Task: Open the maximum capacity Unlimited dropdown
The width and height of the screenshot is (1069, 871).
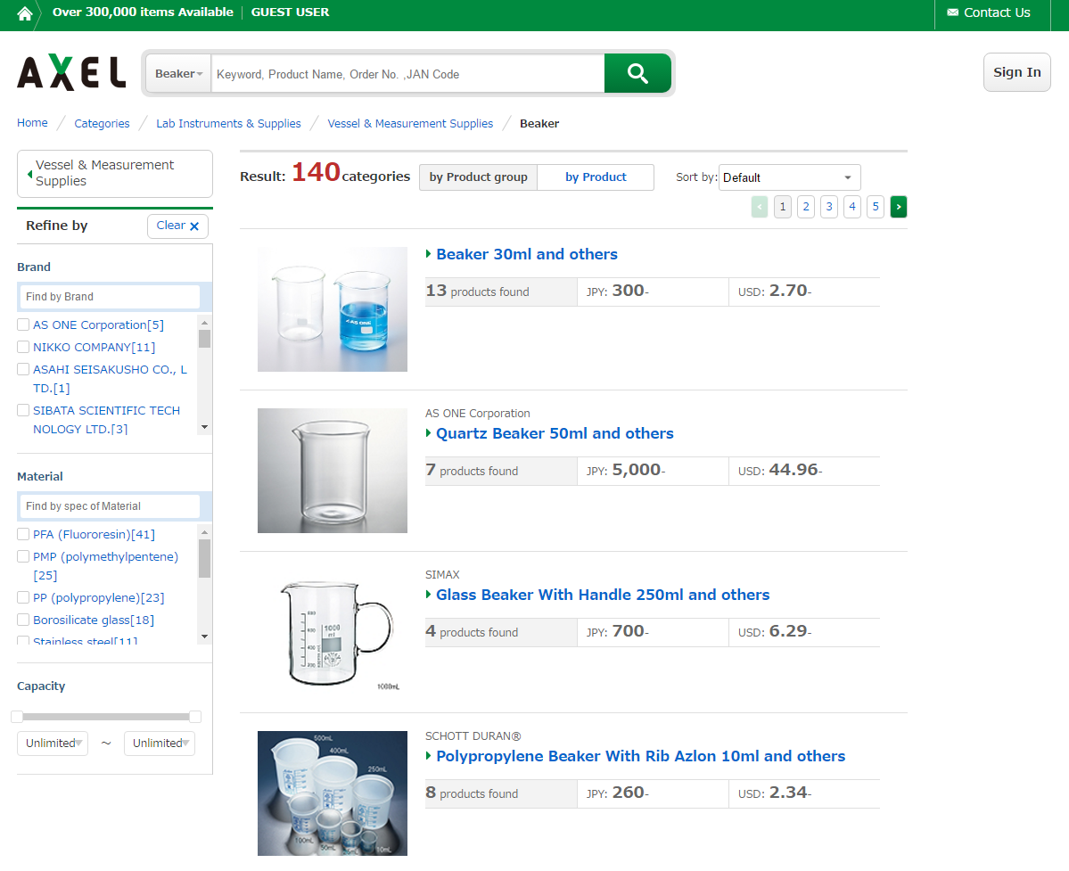Action: [160, 744]
